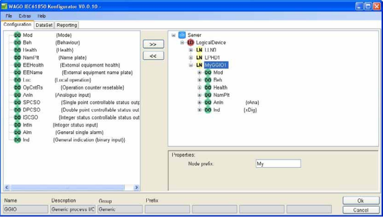Open the Help menu
This screenshot has width=383, height=217.
42,16
